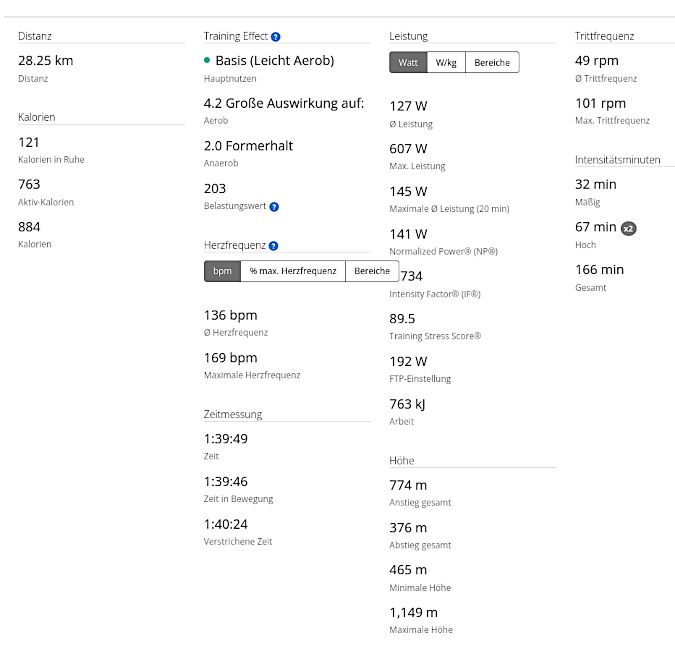This screenshot has width=675, height=659.
Task: Click the 28.25 km distance value
Action: (45, 61)
